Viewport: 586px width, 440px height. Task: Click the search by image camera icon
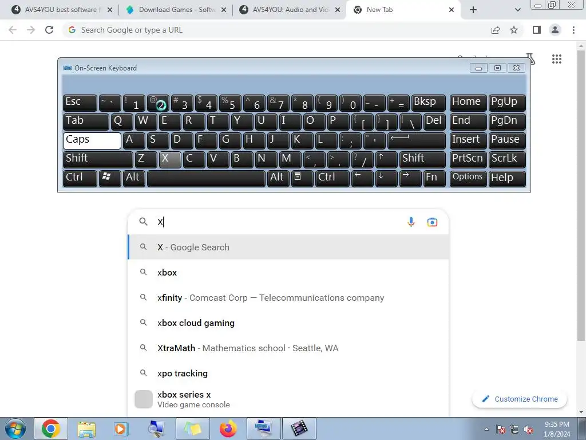click(432, 222)
